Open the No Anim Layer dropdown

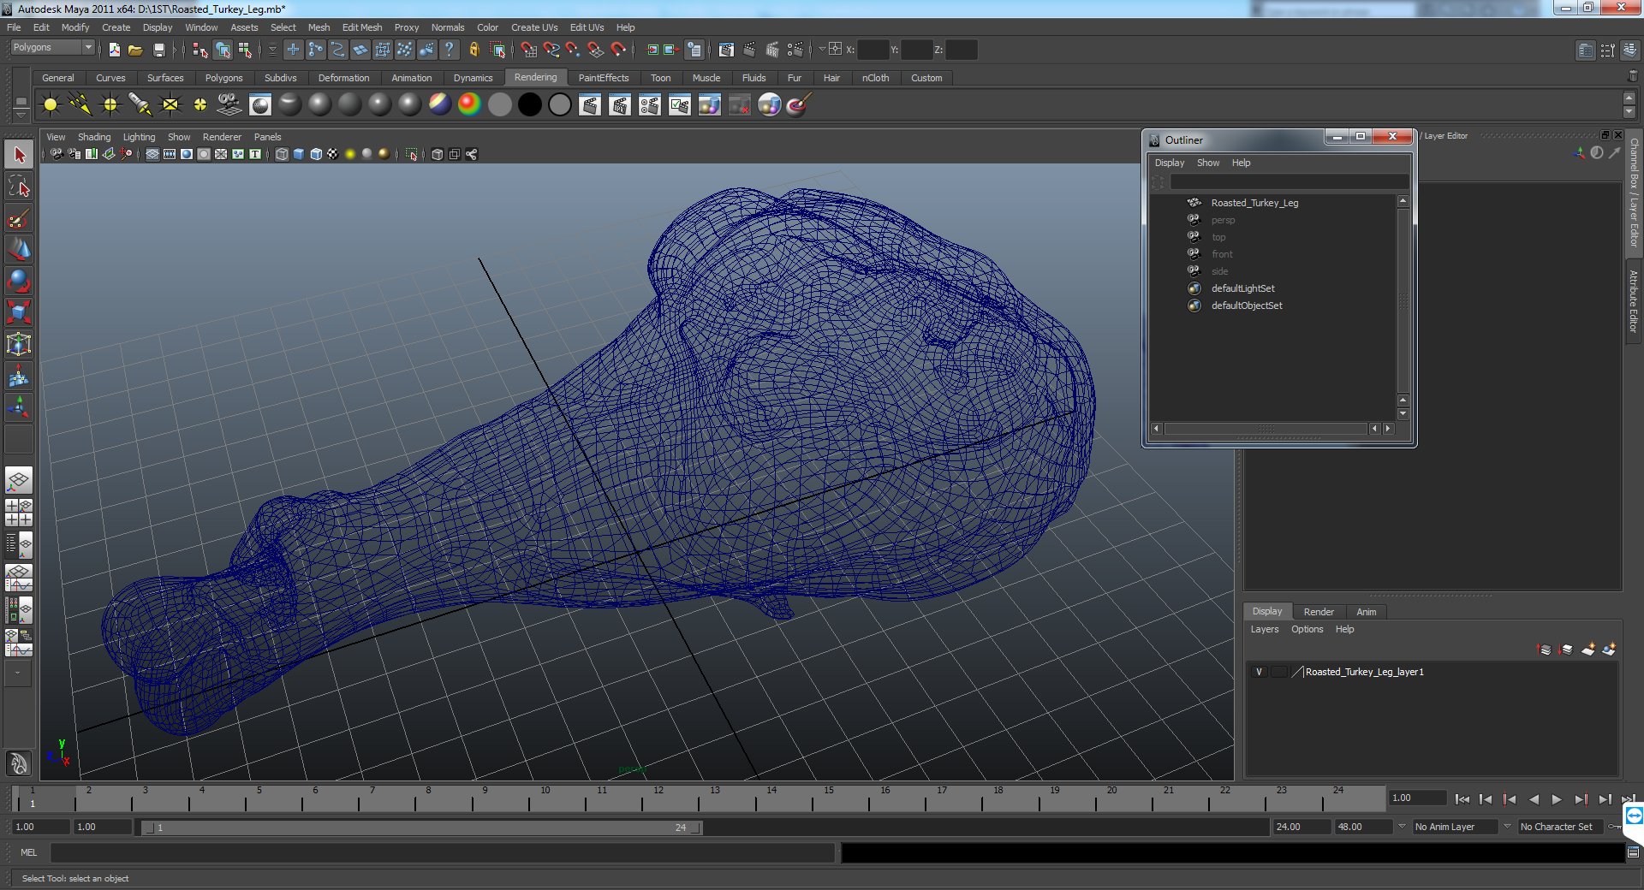pyautogui.click(x=1454, y=827)
